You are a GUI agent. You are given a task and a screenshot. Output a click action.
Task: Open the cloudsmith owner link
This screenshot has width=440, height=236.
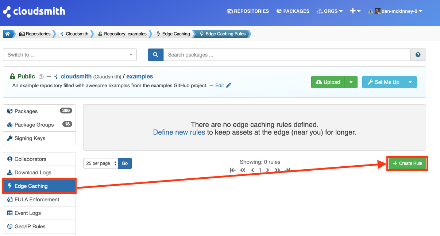click(x=76, y=77)
